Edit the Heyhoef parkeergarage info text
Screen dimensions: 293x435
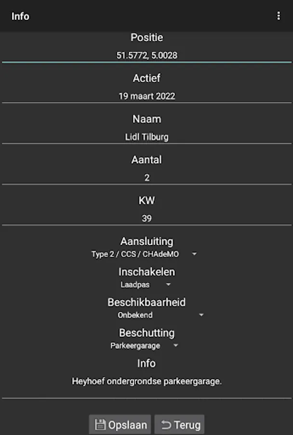[x=146, y=381]
